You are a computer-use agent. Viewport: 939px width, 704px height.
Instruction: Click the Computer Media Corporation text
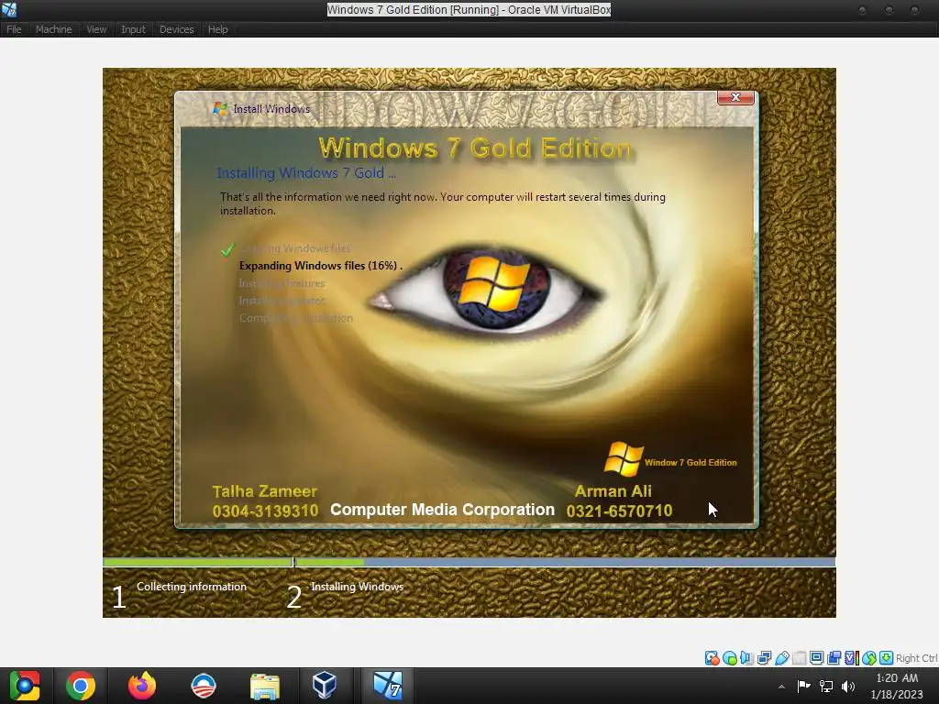point(443,510)
